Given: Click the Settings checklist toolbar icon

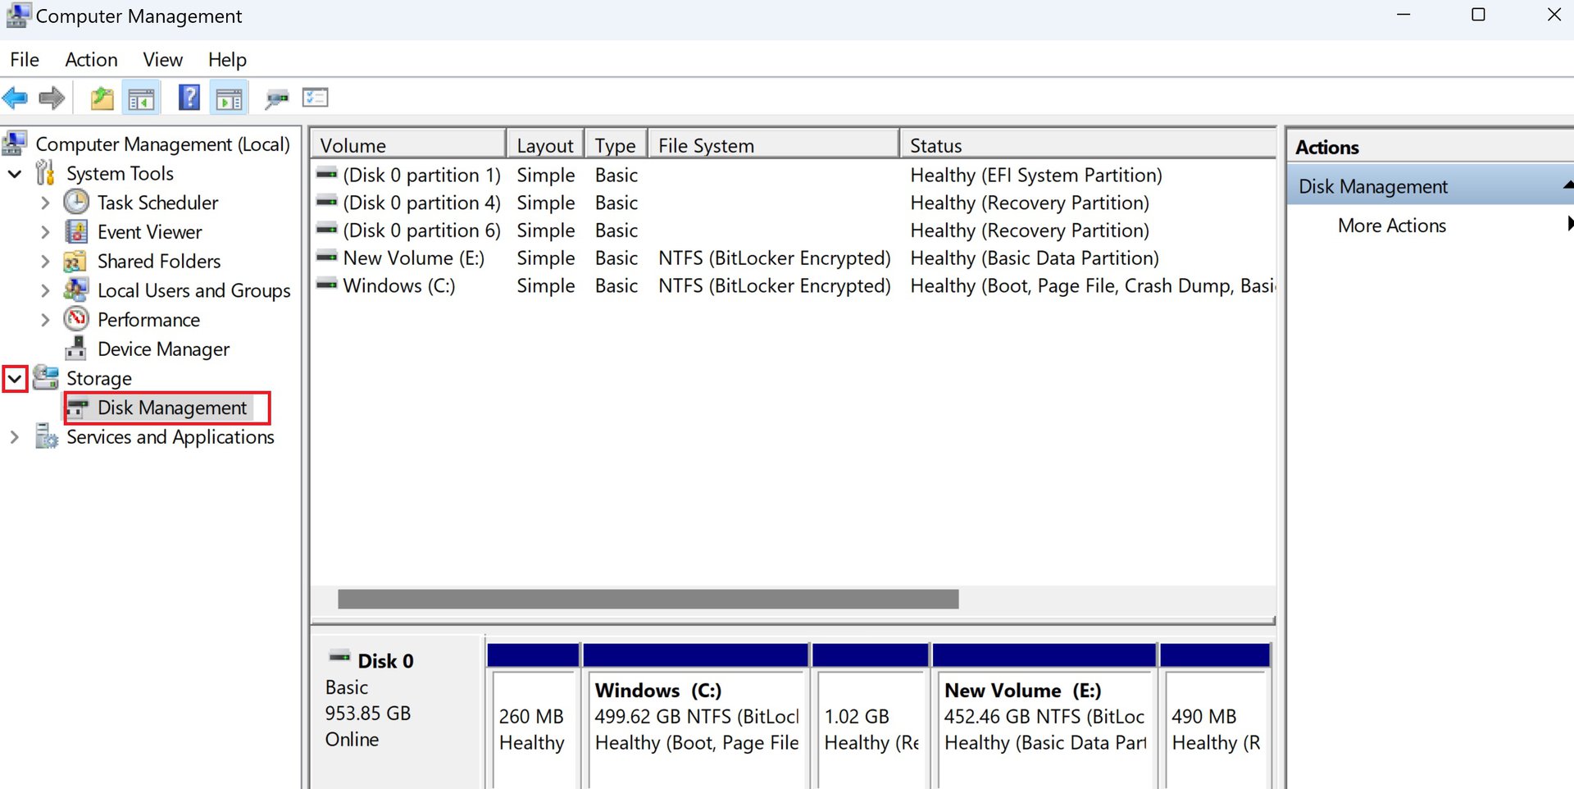Looking at the screenshot, I should [315, 98].
